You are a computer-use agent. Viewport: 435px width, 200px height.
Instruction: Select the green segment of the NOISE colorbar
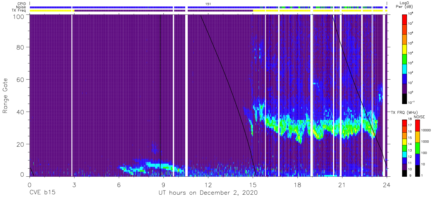point(417,148)
